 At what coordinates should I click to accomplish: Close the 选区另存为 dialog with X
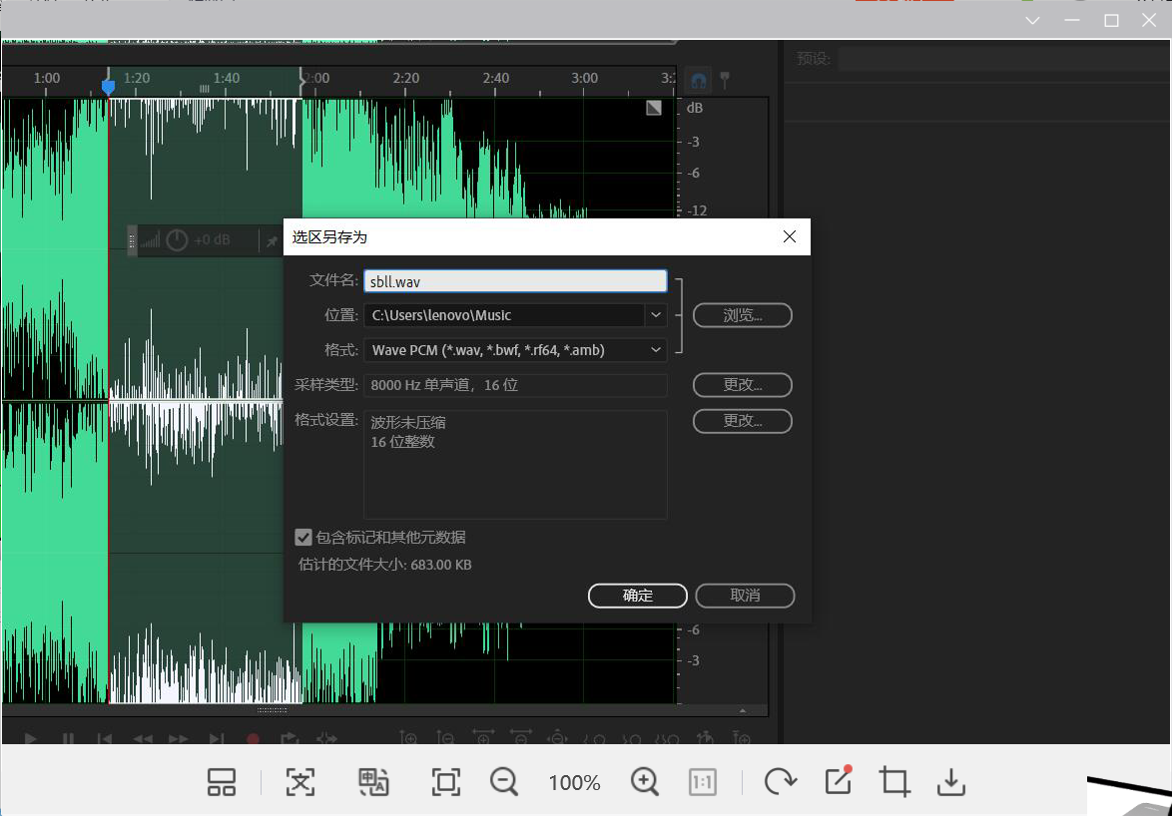pos(790,236)
